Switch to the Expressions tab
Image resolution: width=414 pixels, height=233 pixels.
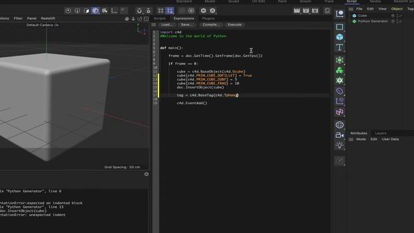[x=184, y=19]
